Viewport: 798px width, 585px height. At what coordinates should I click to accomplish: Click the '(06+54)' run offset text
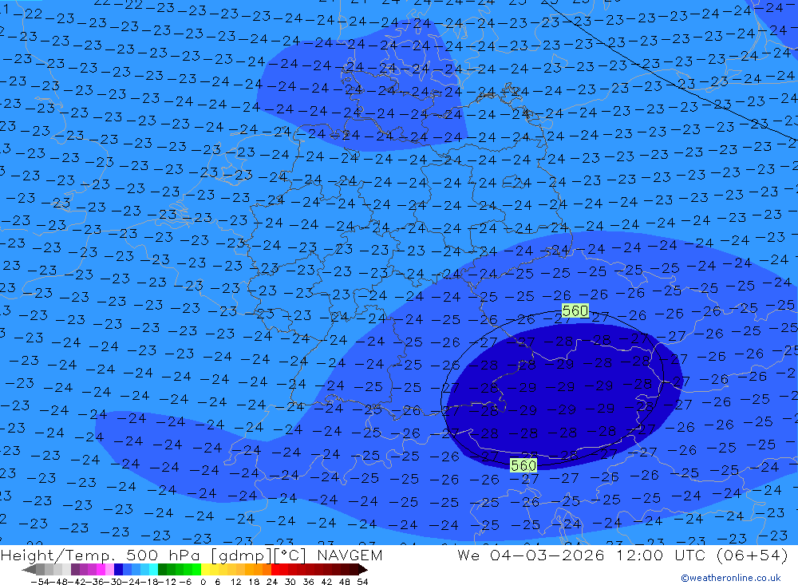(x=752, y=555)
